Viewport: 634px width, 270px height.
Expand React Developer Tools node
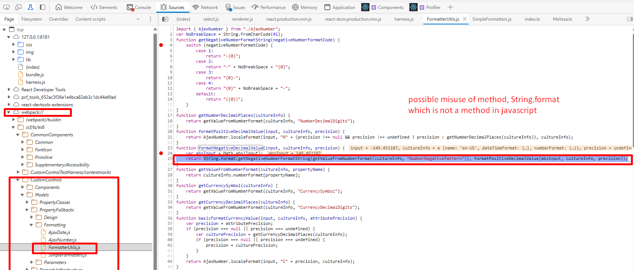pos(9,90)
